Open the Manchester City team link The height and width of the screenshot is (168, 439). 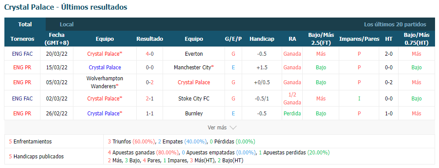[x=194, y=68]
